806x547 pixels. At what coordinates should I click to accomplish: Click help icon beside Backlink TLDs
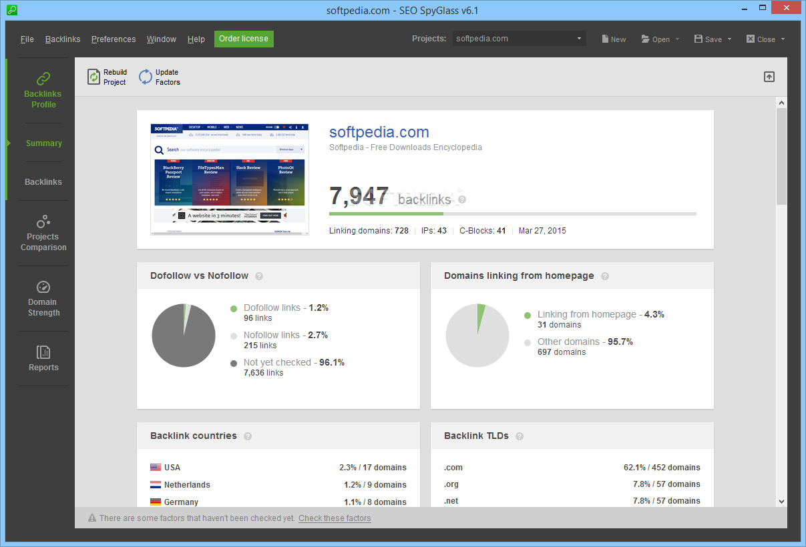(x=520, y=436)
